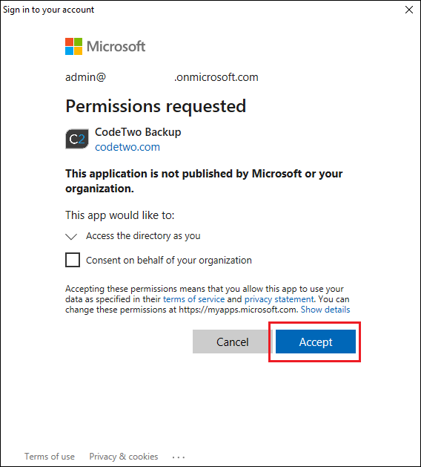
Task: Click the 'Consent on behalf of your organization' label
Action: (169, 261)
